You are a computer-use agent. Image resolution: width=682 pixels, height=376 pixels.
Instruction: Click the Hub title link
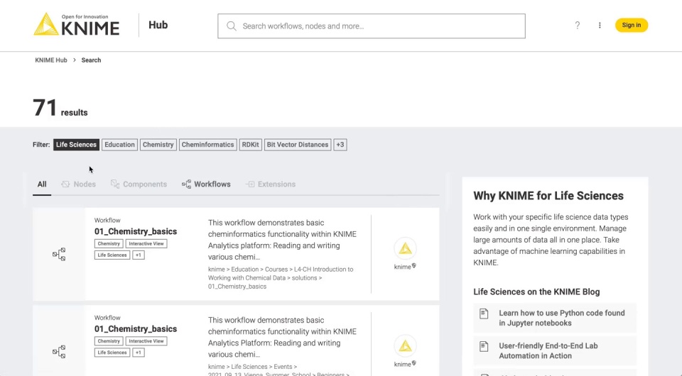click(158, 25)
